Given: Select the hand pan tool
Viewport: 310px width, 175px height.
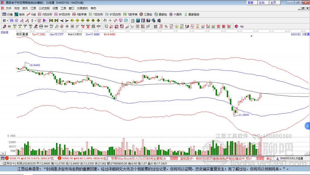Looking at the screenshot, I should point(105,21).
